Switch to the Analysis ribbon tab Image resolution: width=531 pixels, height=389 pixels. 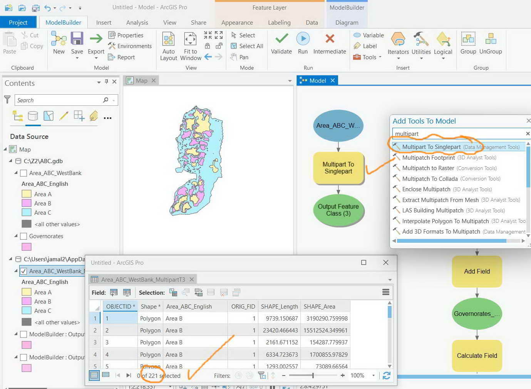137,23
